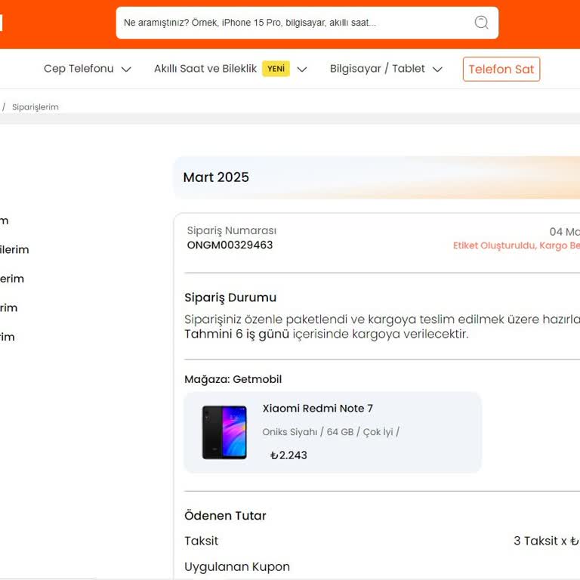Select order number ONGM00329463
Screen dimensions: 580x580
(230, 245)
